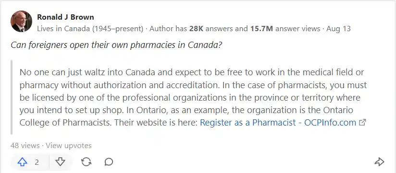The height and width of the screenshot is (173, 396).
Task: Click the OCPInfo.com portion of the link
Action: tap(330, 123)
